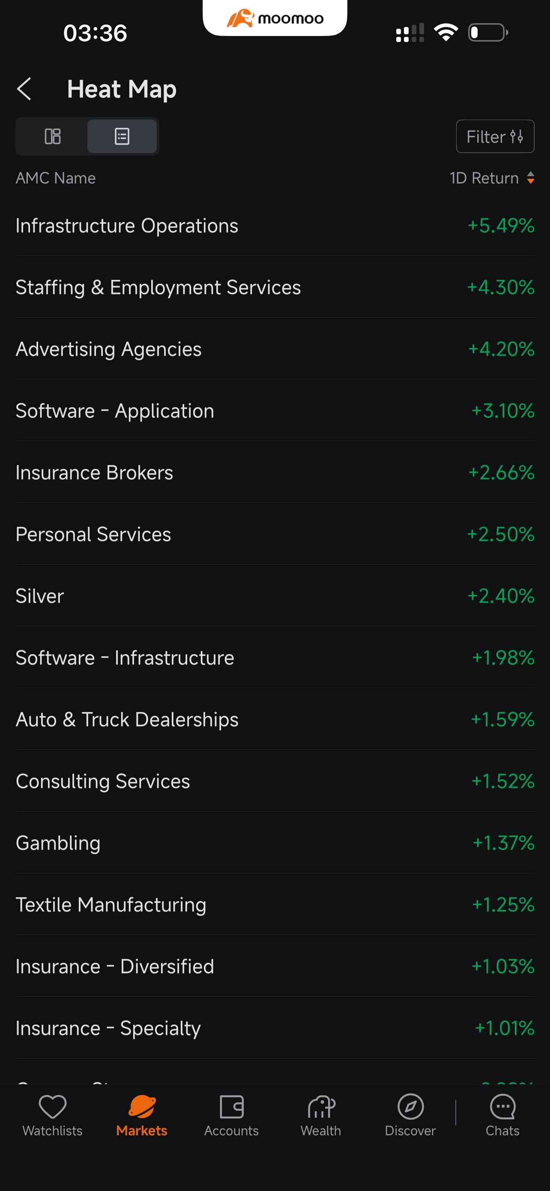Open Insurance Brokers industry

click(x=275, y=472)
